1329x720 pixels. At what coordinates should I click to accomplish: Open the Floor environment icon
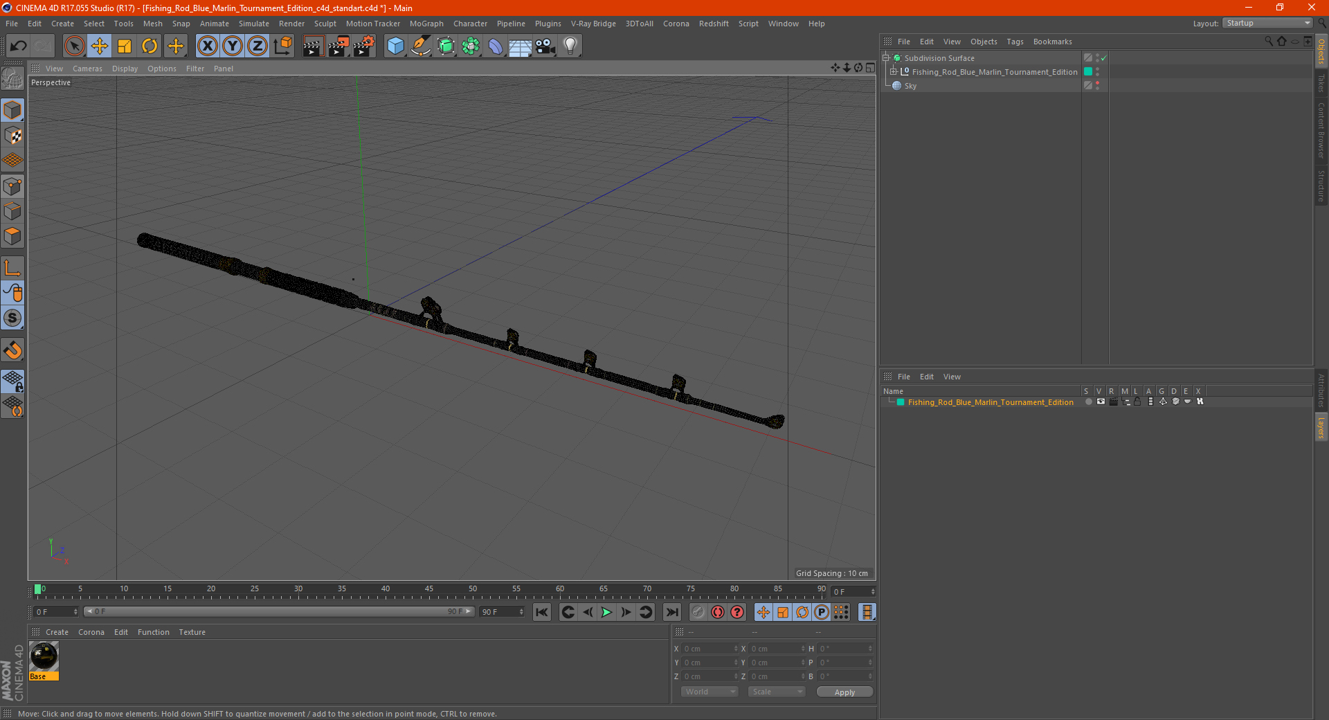click(x=521, y=46)
